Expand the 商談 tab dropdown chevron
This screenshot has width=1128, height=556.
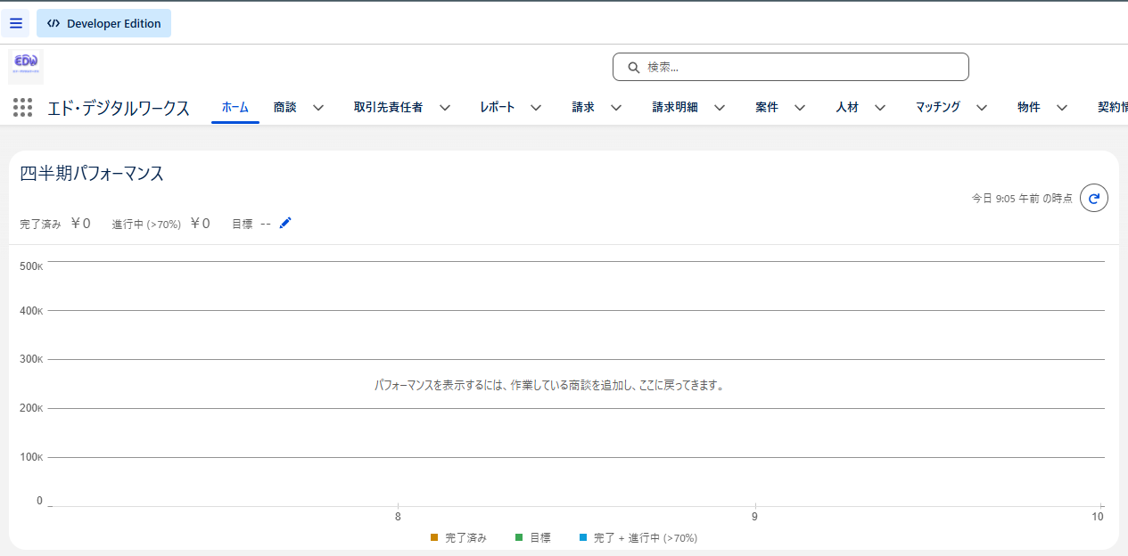click(x=317, y=108)
